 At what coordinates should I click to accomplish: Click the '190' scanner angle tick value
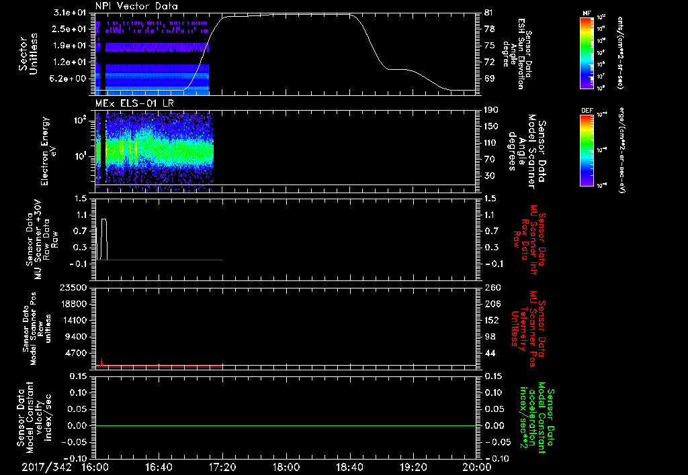click(x=492, y=110)
